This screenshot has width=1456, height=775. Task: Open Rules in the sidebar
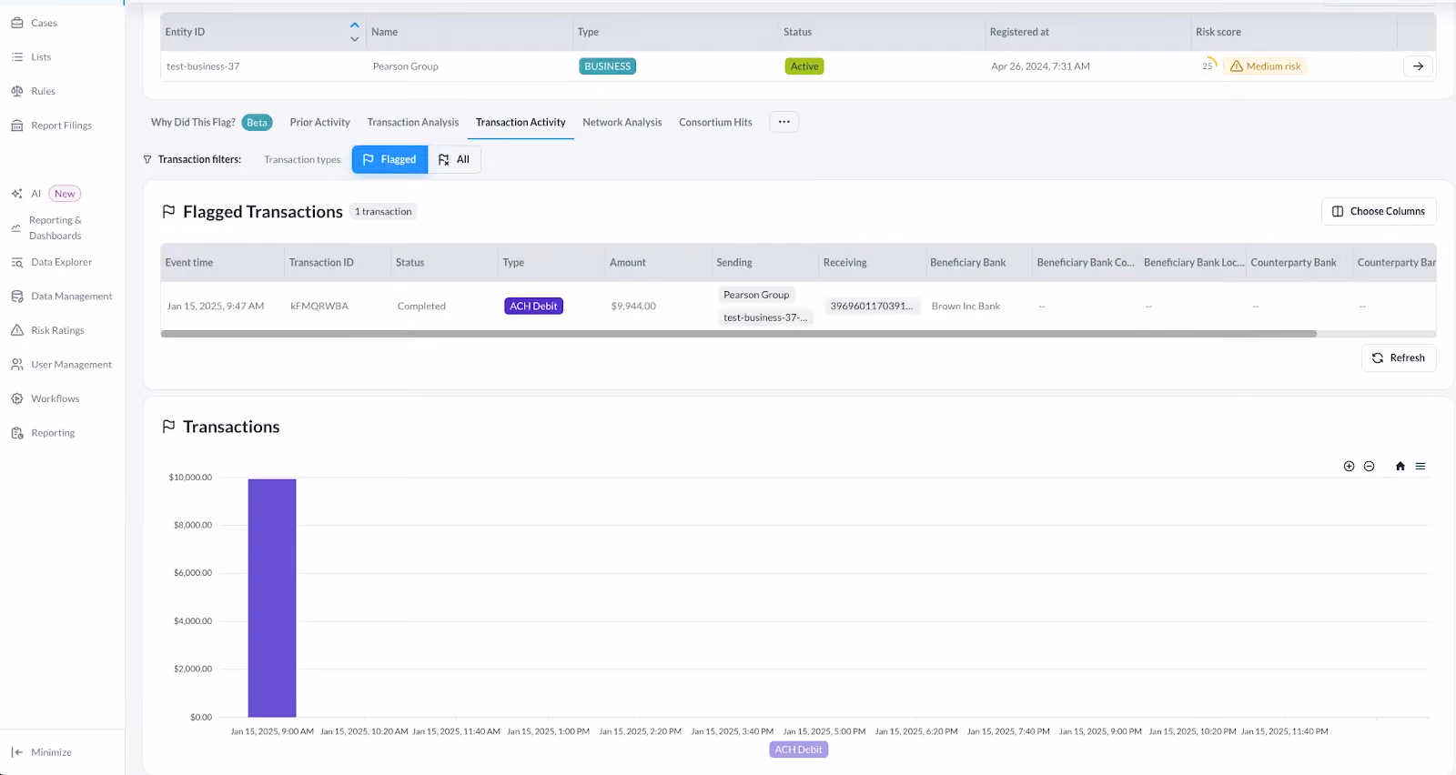click(33, 91)
